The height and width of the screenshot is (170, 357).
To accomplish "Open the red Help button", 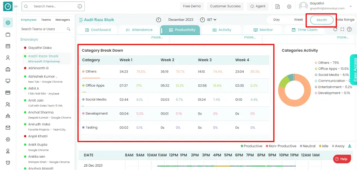I will tap(342, 159).
